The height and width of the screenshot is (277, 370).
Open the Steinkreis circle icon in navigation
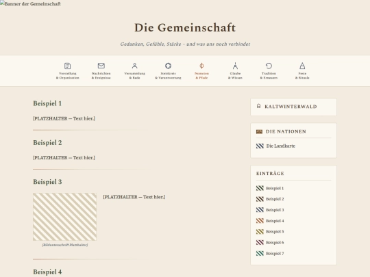(168, 66)
